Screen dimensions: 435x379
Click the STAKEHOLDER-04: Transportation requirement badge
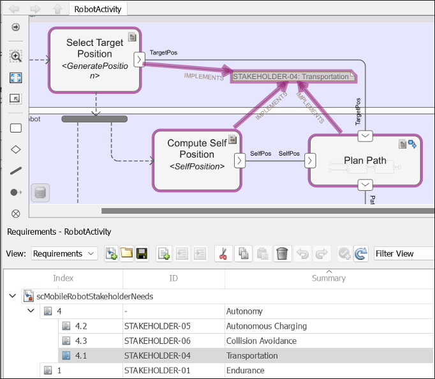point(291,77)
